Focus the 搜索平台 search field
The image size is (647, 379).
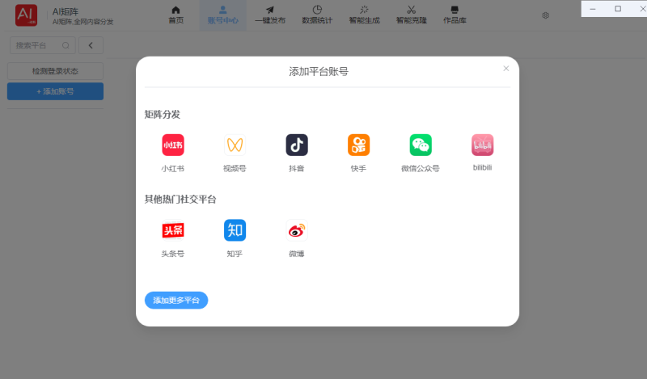(x=43, y=45)
